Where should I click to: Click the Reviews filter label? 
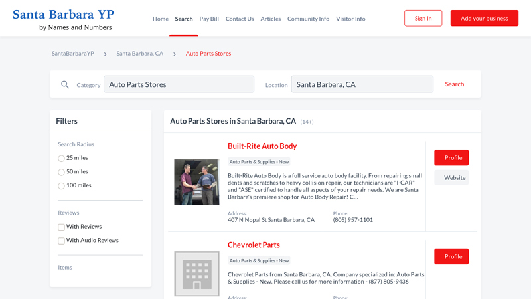[68, 213]
